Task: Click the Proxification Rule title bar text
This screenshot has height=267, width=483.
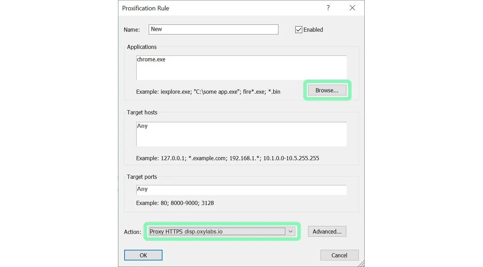Action: pos(146,8)
